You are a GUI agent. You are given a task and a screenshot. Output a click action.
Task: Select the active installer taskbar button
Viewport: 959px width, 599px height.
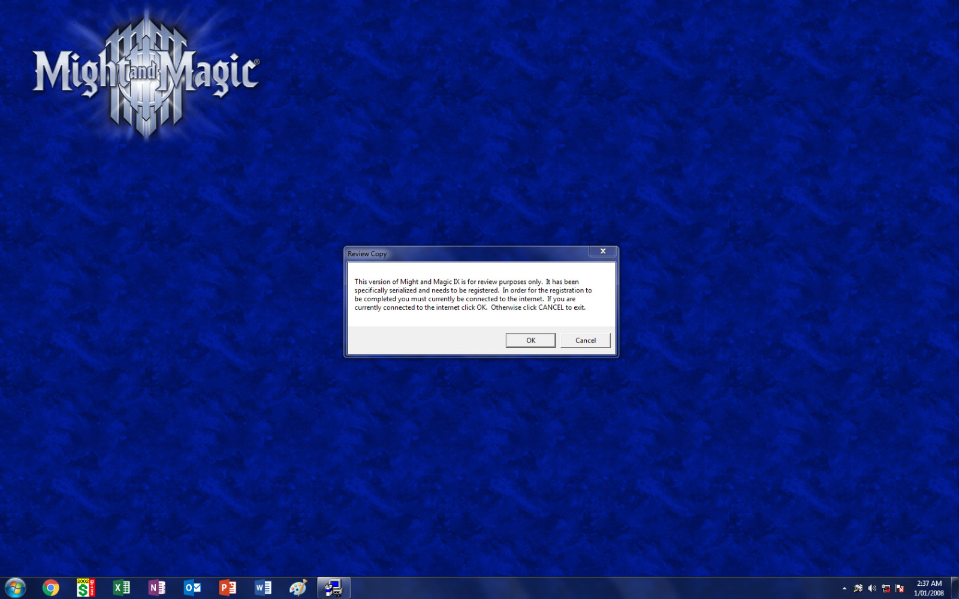[x=333, y=588]
